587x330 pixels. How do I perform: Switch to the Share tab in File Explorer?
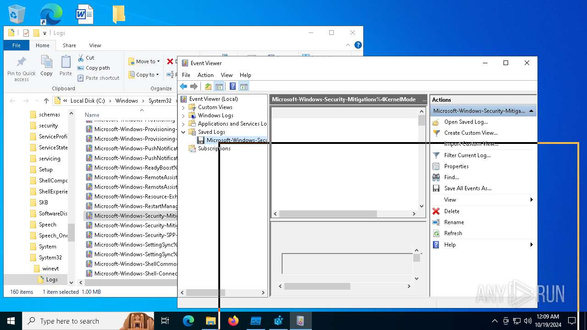(x=69, y=45)
